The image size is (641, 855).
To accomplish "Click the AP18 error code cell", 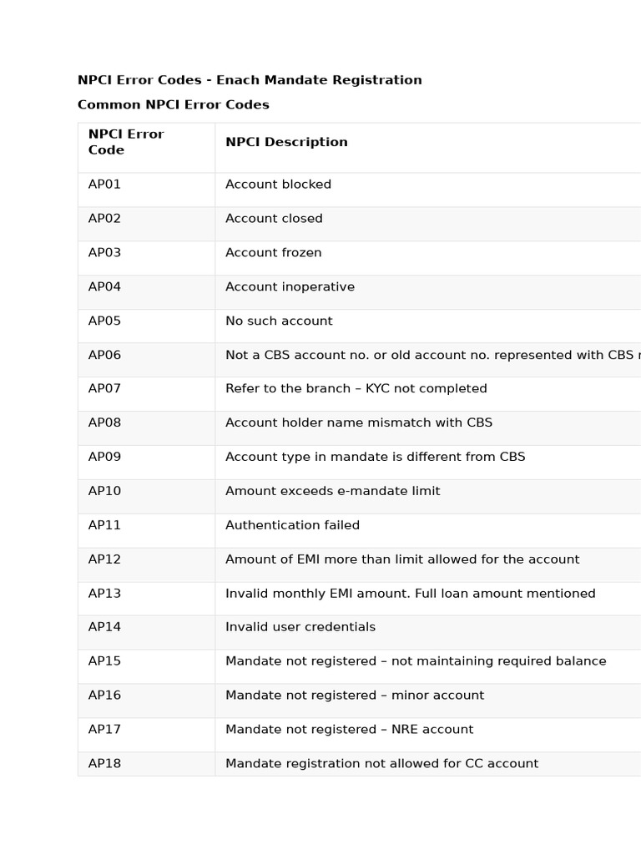I will [x=105, y=763].
